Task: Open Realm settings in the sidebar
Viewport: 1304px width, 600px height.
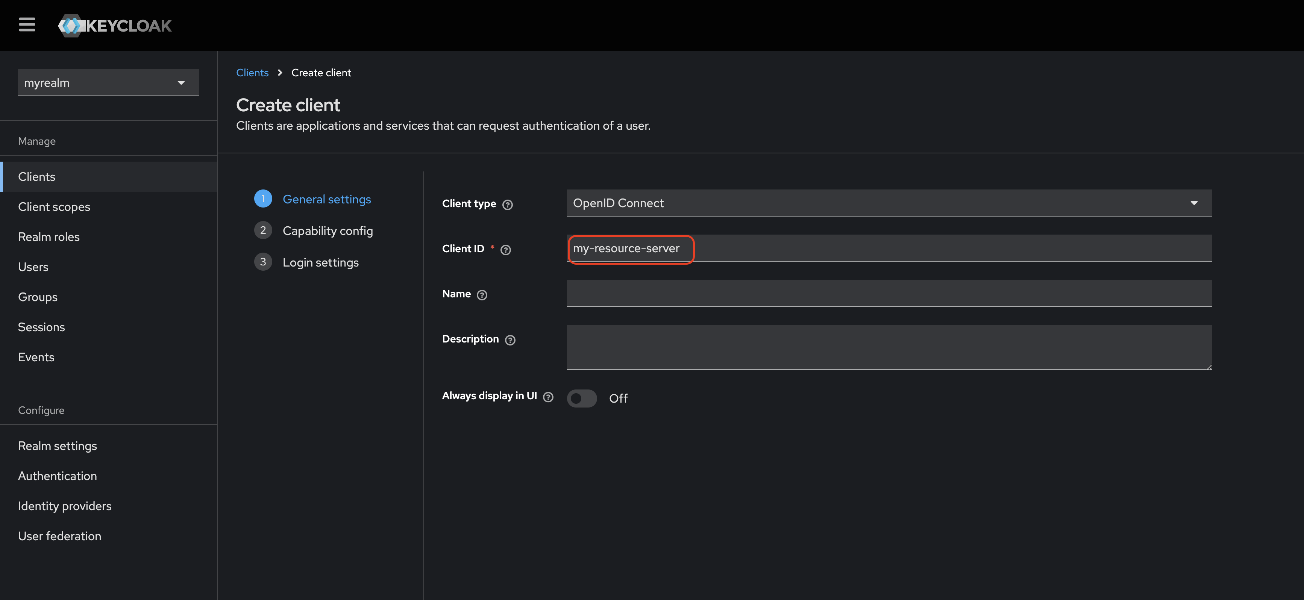Action: tap(109, 445)
